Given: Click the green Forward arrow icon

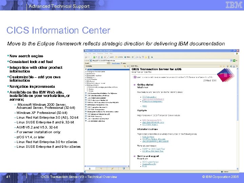Looking at the screenshot, I should [x=94, y=57].
